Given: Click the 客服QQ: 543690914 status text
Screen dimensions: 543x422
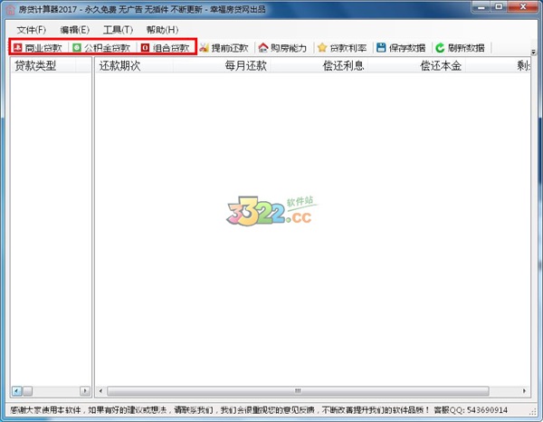Looking at the screenshot, I should pos(471,410).
